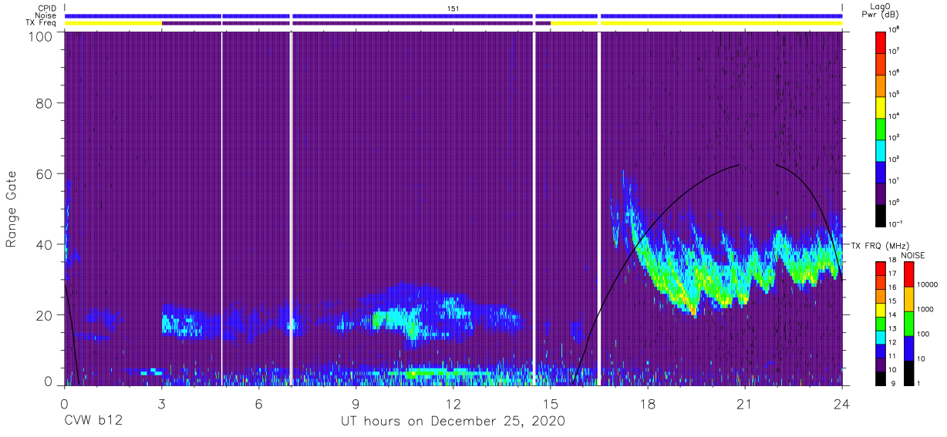Click the 'UT hours on December 25, 2020' axis title
This screenshot has width=947, height=437.
point(453,422)
